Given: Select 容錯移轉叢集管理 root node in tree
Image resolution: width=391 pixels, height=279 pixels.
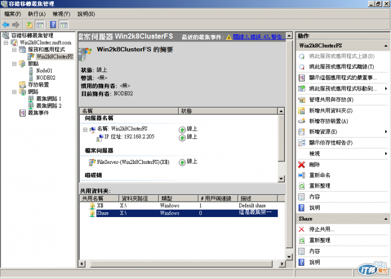Looking at the screenshot, I should tap(32, 36).
